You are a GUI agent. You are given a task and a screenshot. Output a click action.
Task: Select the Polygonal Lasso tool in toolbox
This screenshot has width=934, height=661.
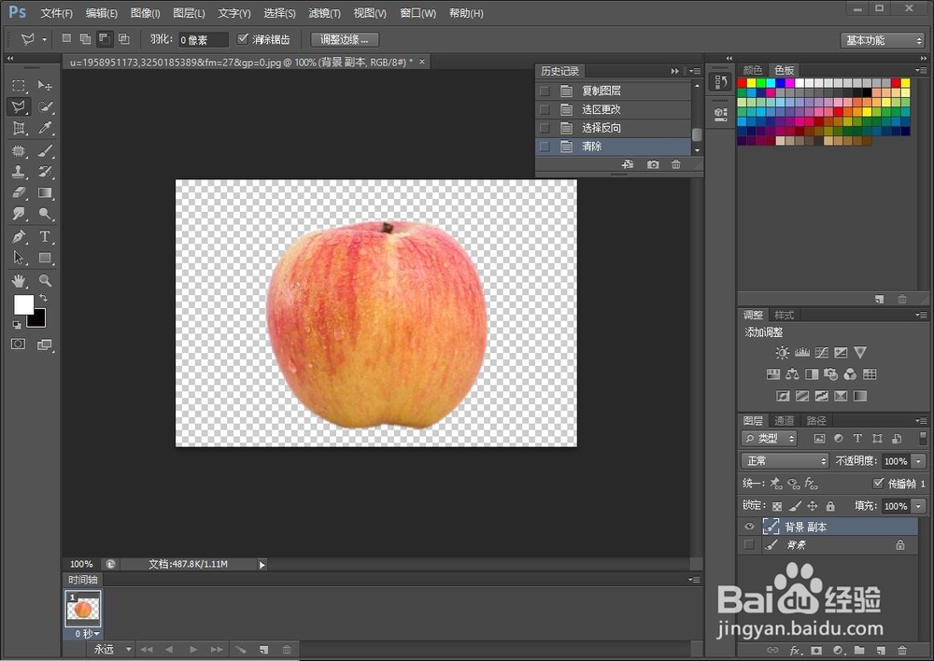pos(19,106)
